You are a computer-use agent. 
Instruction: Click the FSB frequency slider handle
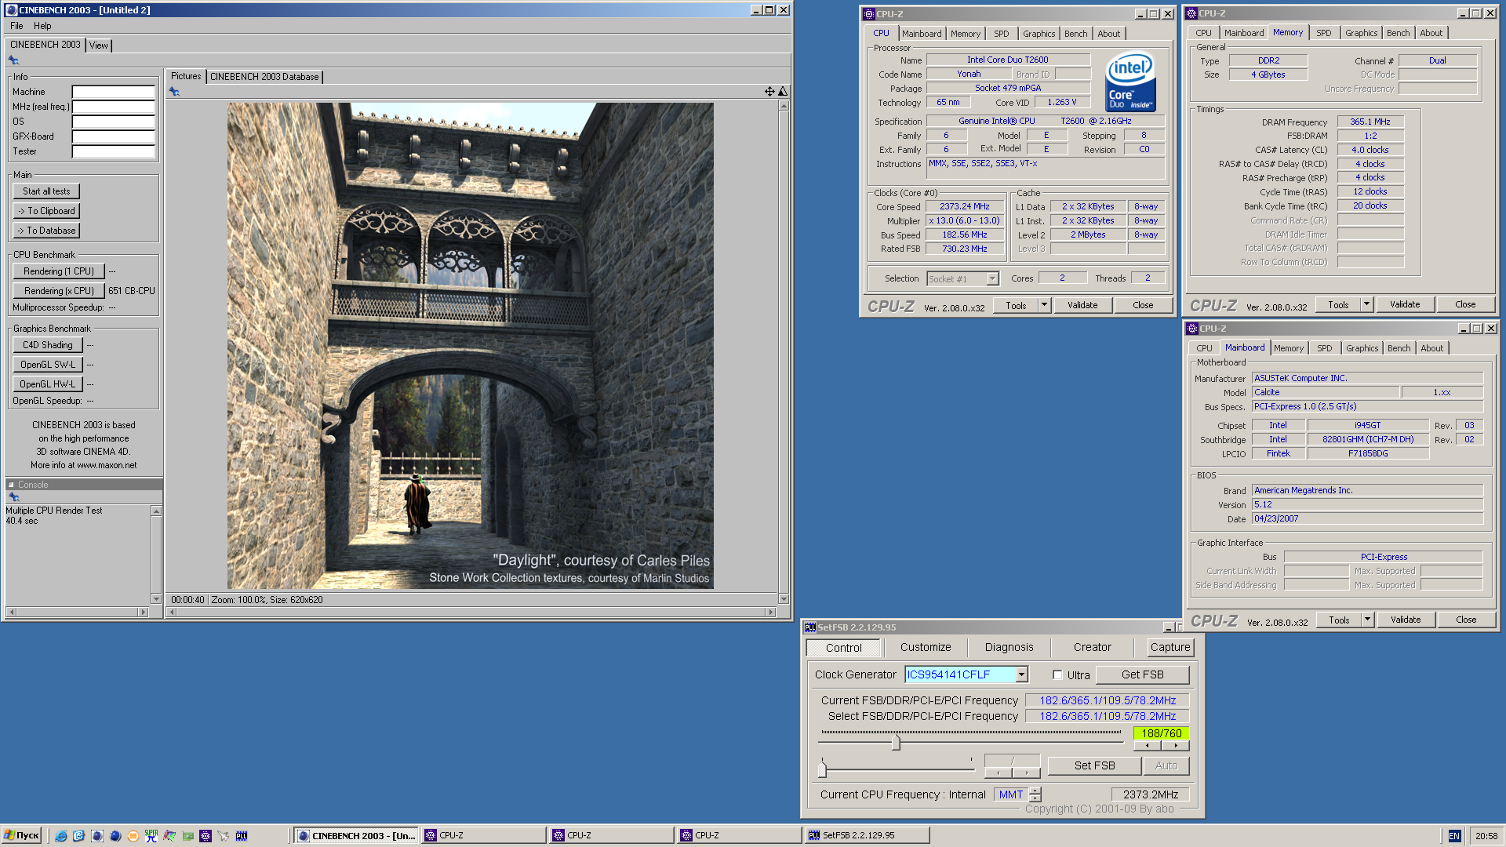coord(896,742)
